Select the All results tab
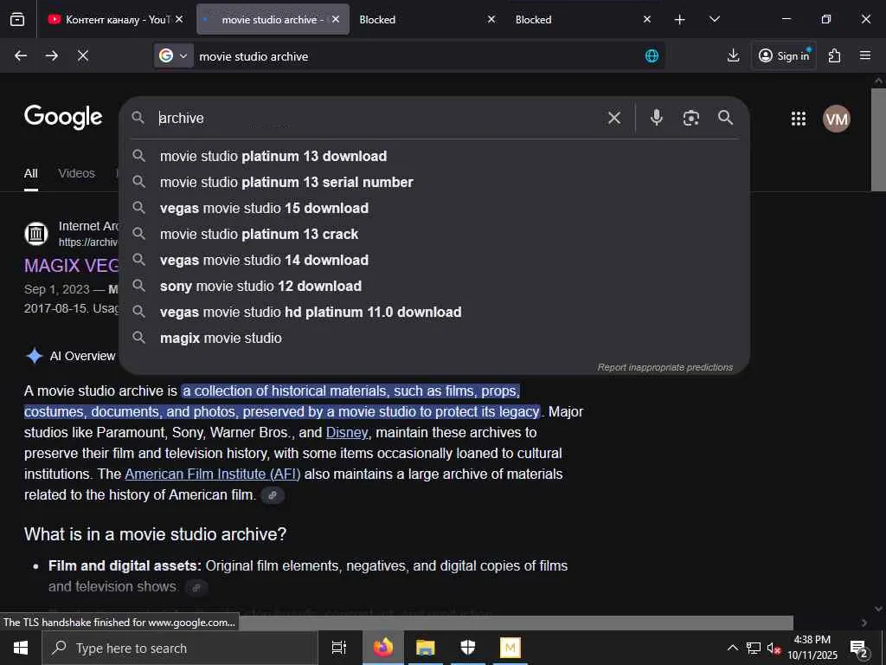 tap(31, 173)
